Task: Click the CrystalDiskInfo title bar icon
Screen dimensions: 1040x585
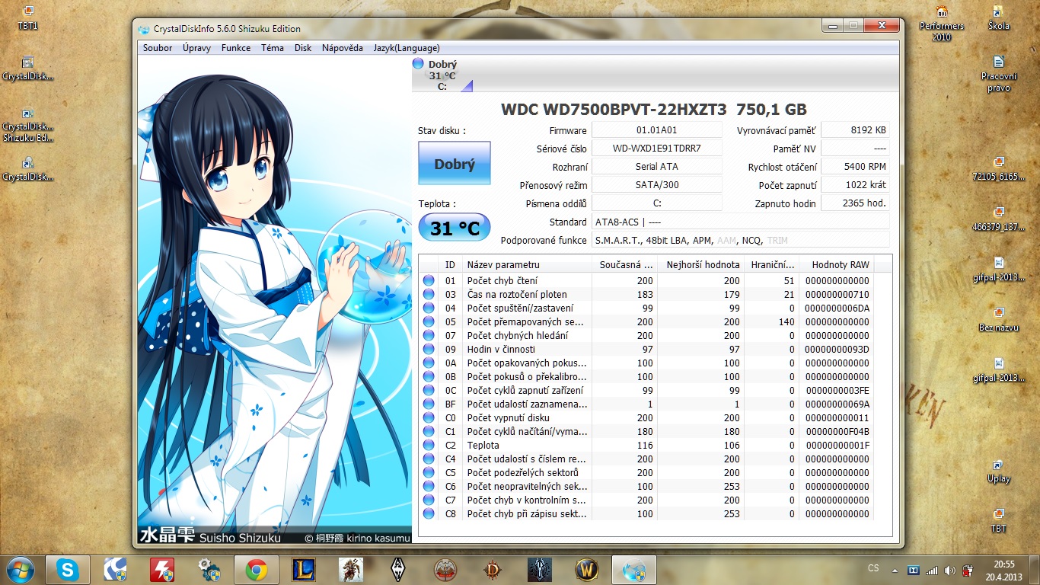Action: pyautogui.click(x=144, y=29)
